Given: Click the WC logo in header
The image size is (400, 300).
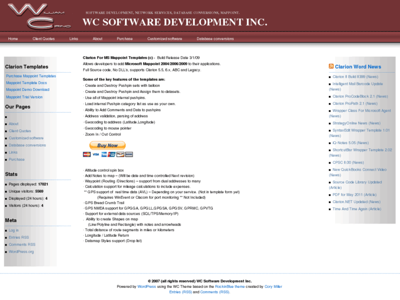Looking at the screenshot, I should point(40,16).
